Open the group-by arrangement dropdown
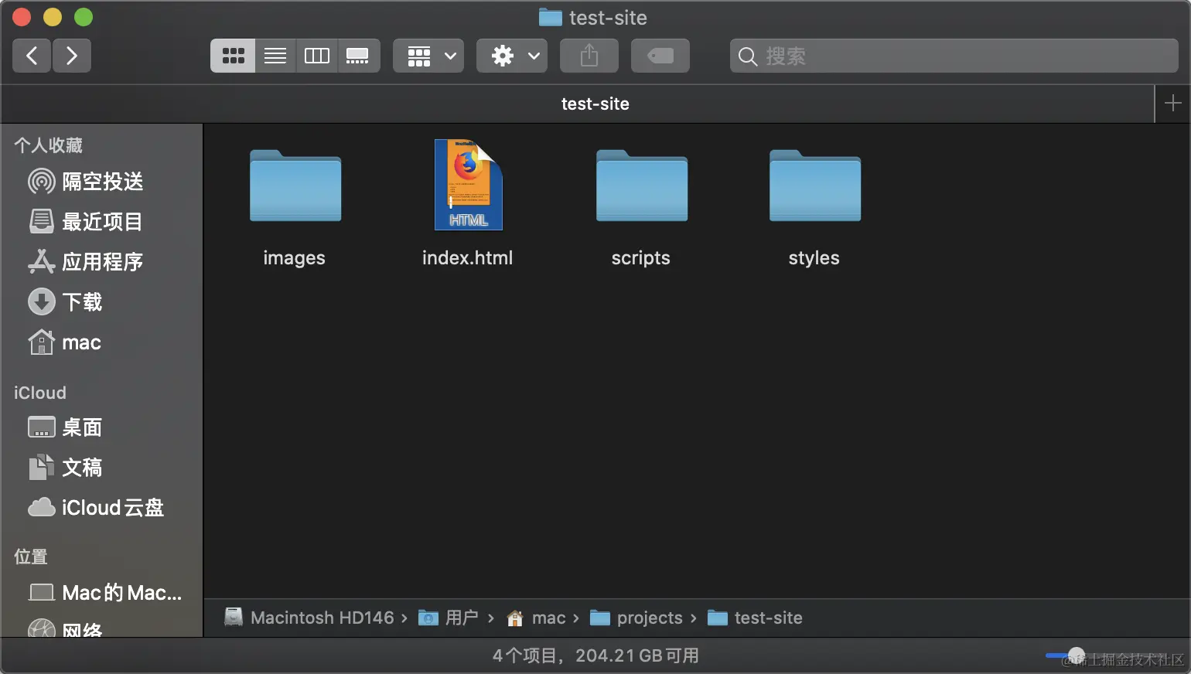This screenshot has height=674, width=1191. coord(428,56)
